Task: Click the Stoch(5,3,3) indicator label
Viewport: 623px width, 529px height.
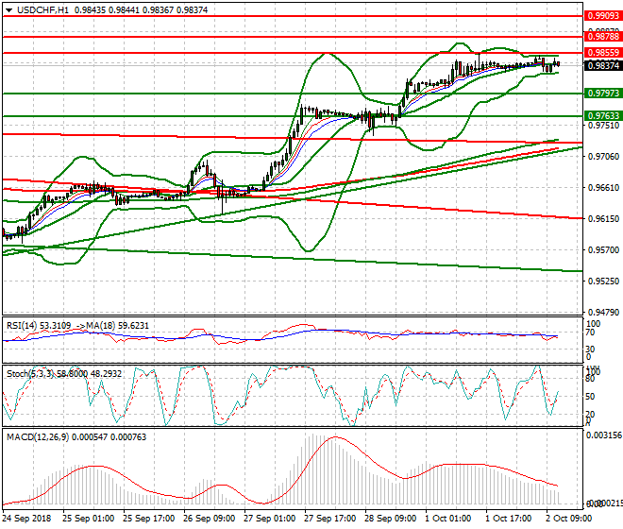Action: coord(30,374)
